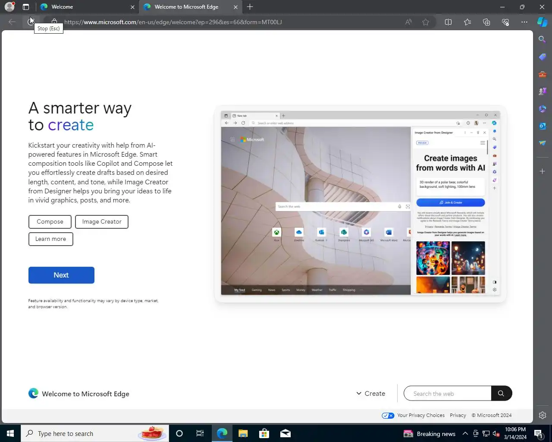Click the magnifier search button beside Search the web
This screenshot has width=552, height=442.
tap(501, 393)
